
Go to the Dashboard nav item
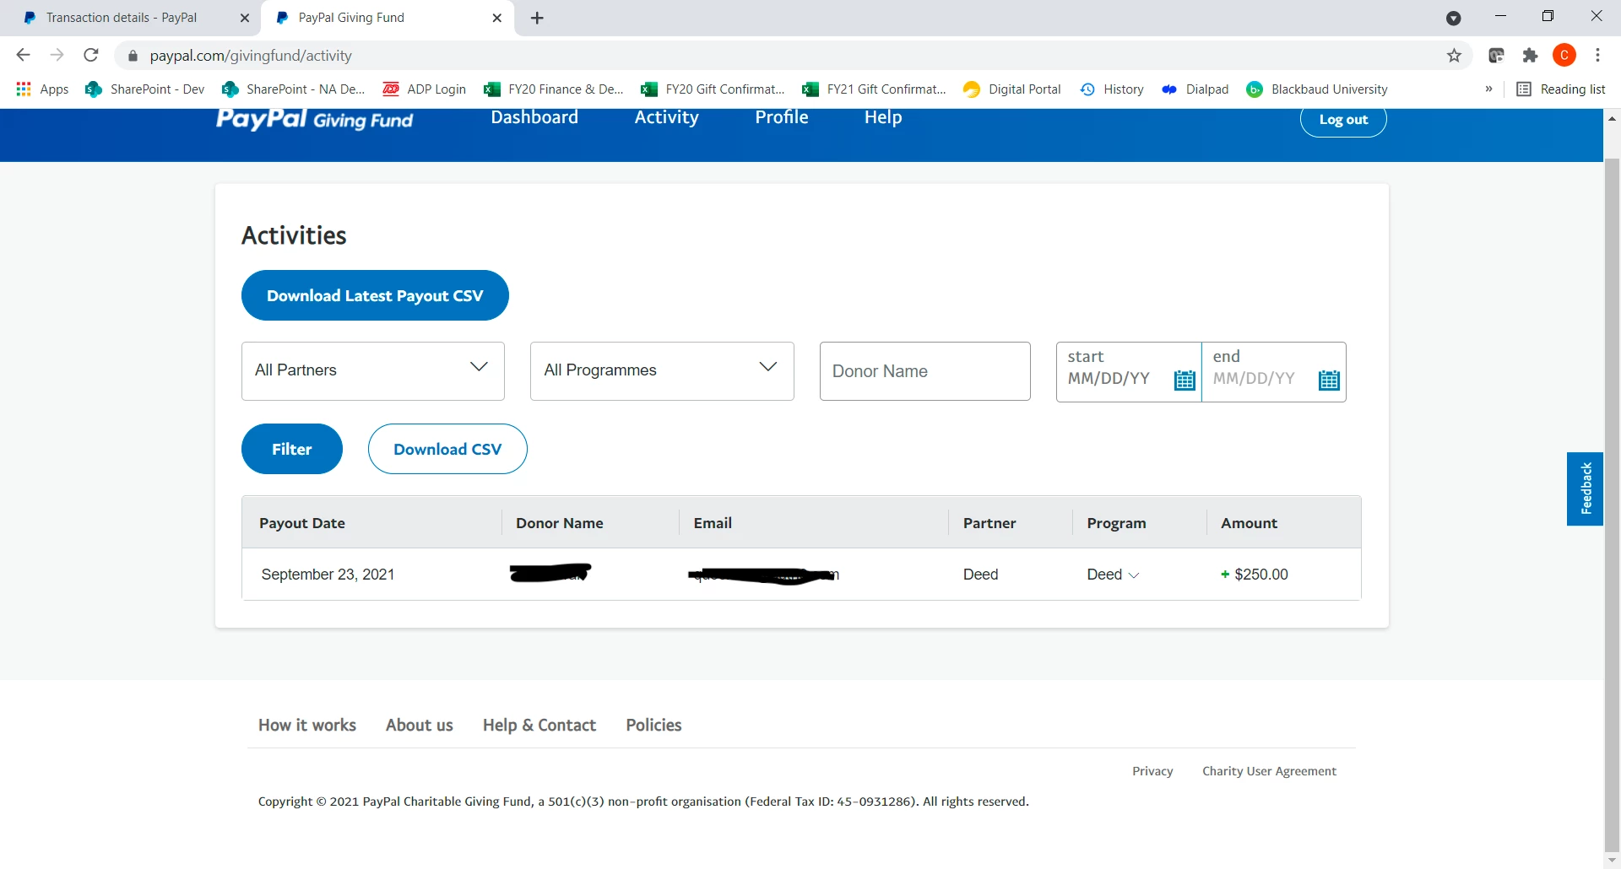pos(534,118)
